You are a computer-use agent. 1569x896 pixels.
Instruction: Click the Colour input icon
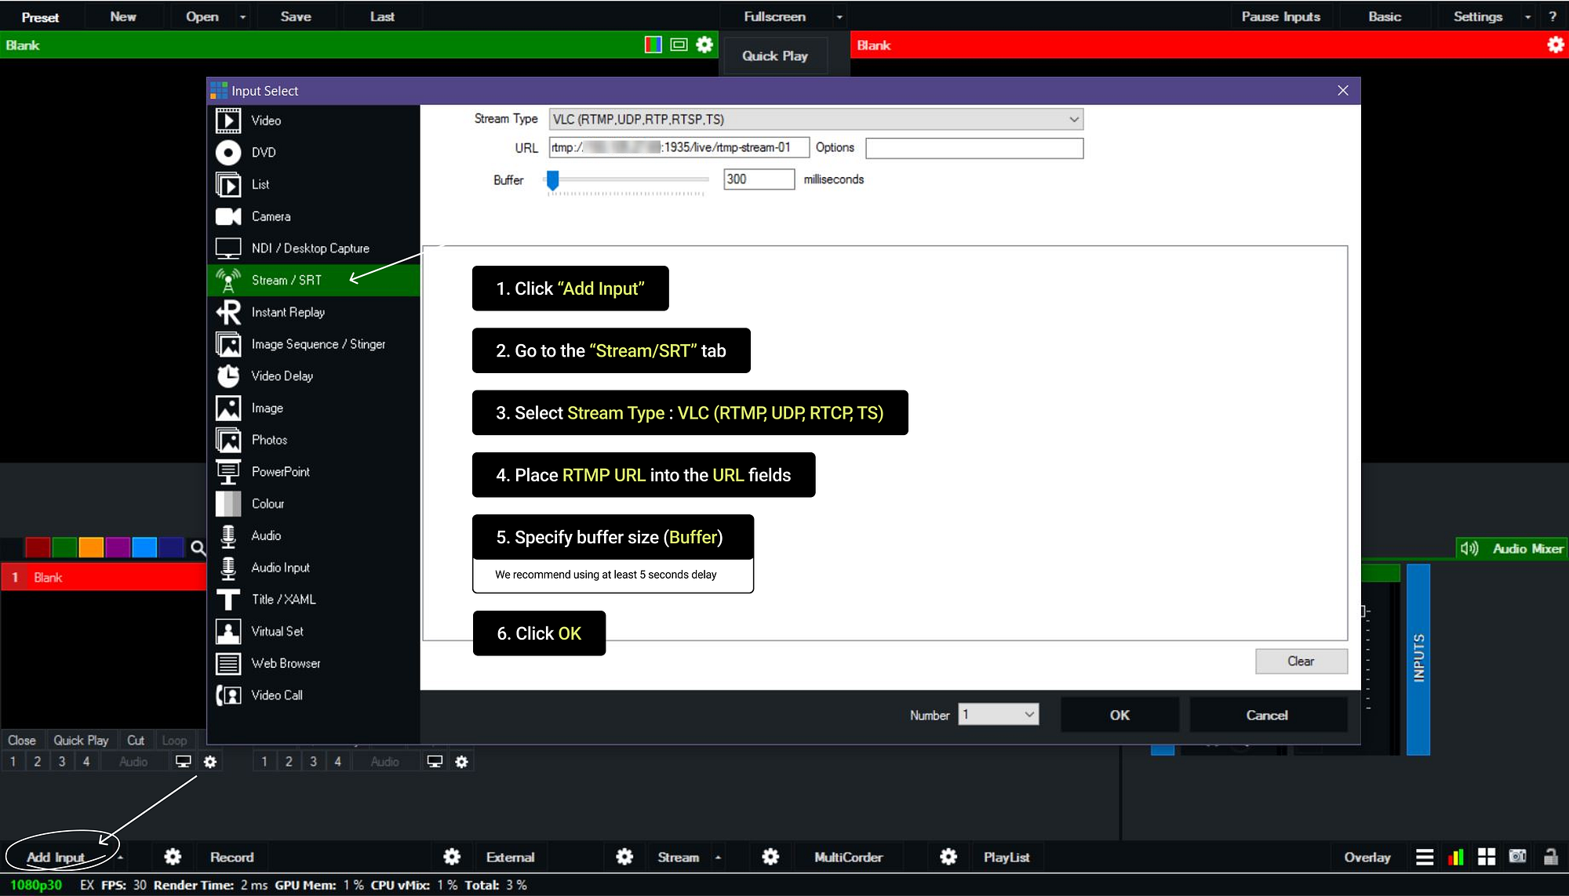point(228,504)
